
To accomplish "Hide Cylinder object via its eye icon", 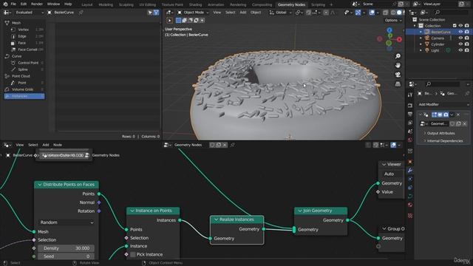I will [x=460, y=44].
